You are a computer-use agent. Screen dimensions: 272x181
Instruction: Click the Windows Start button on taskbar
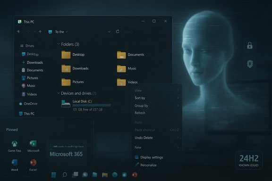tap(54, 175)
